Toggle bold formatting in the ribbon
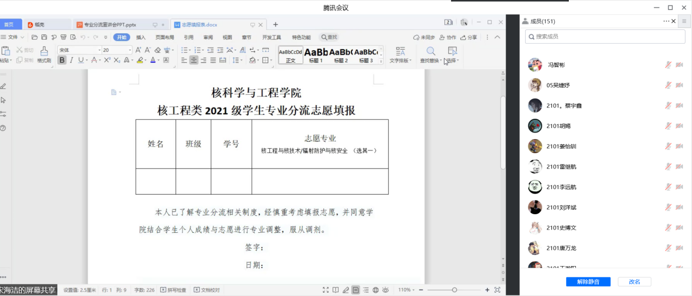The height and width of the screenshot is (296, 692). pos(62,60)
